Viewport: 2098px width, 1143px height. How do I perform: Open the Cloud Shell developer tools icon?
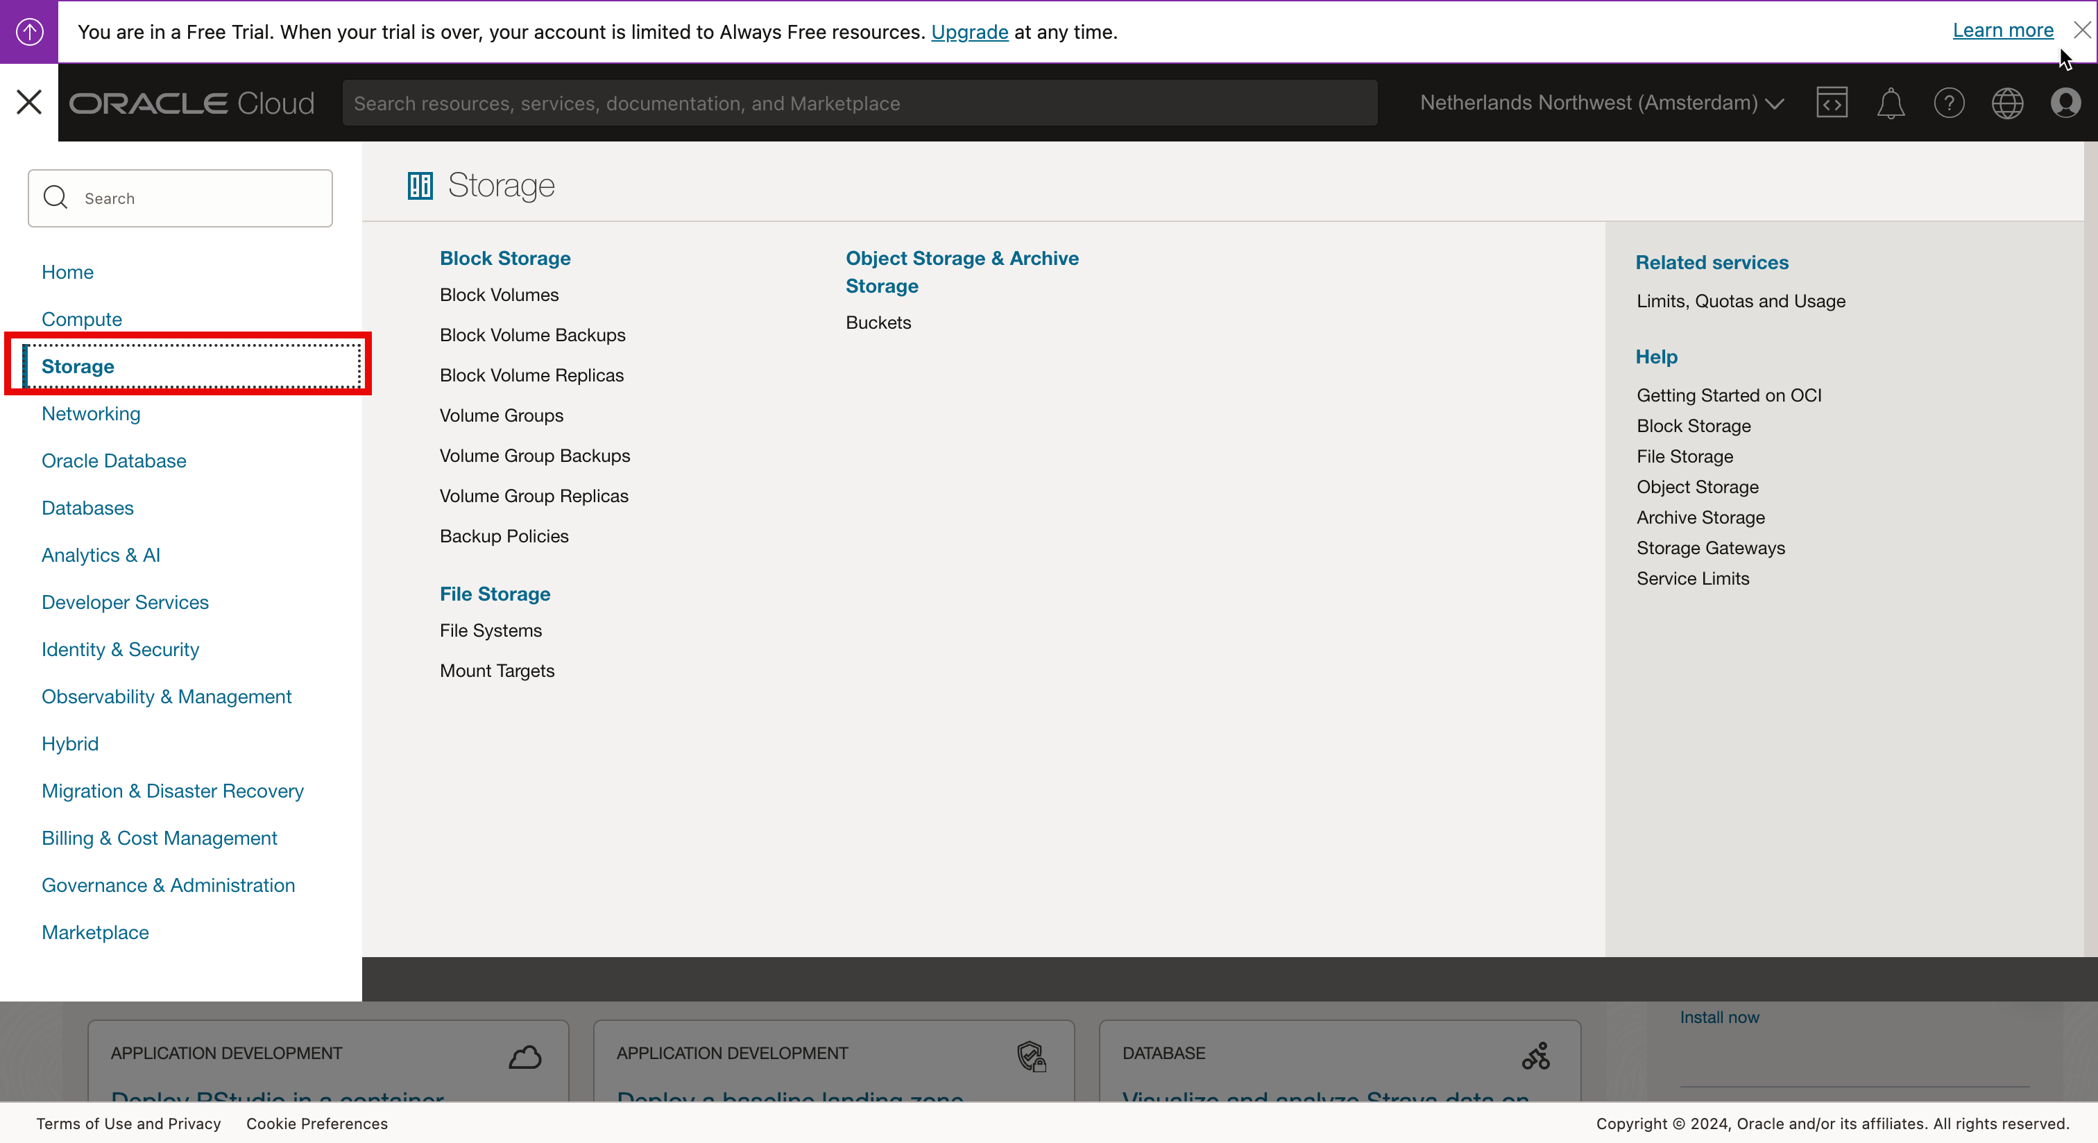tap(1832, 103)
